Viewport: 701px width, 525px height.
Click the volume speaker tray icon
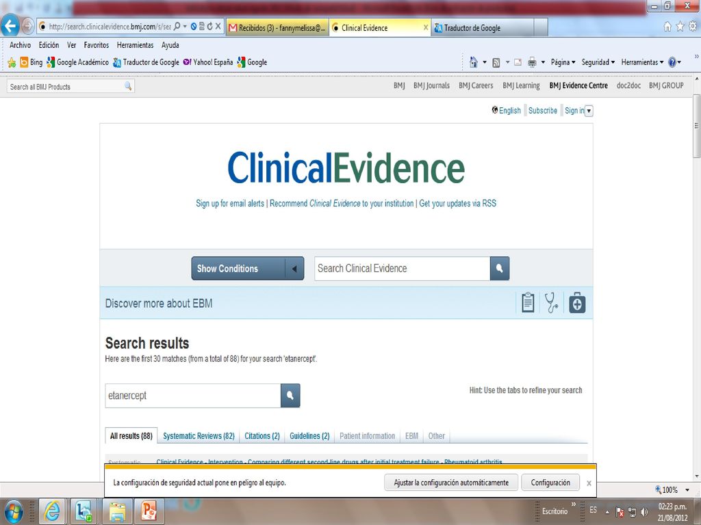644,511
